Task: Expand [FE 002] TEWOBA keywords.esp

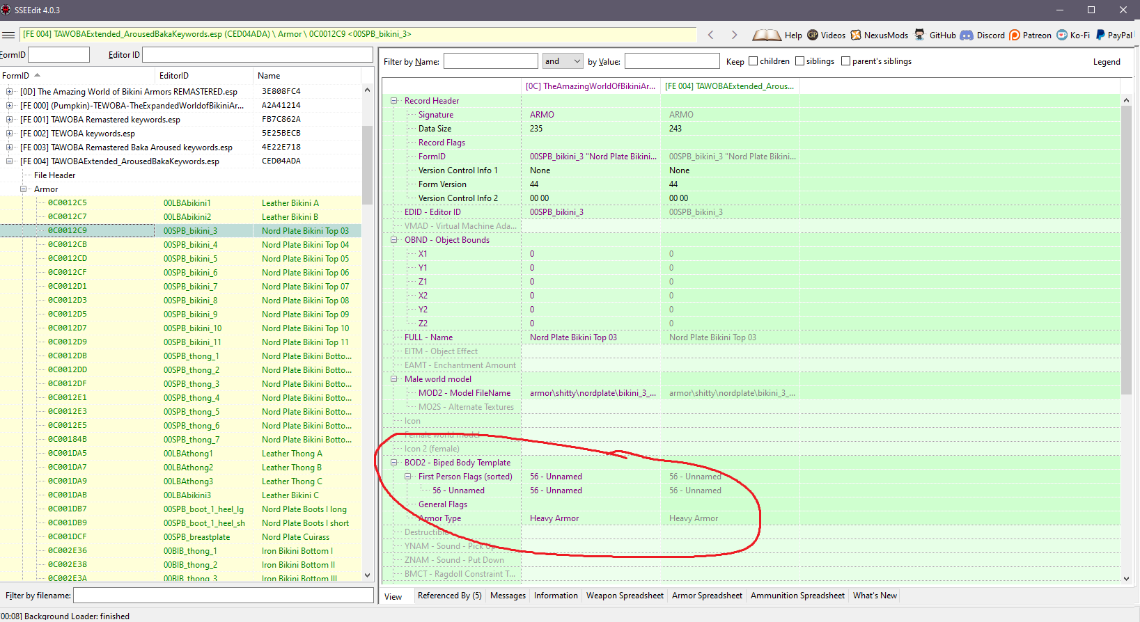Action: (9, 133)
